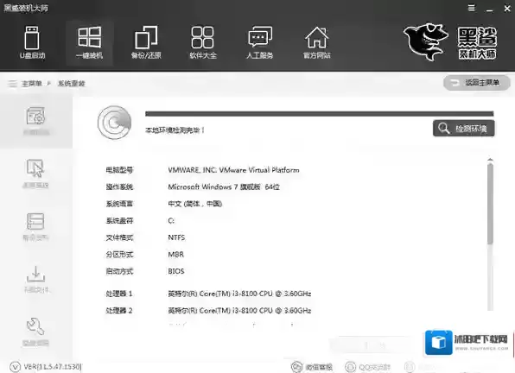Click the 处理器 1 Core i3-8100 value

239,294
